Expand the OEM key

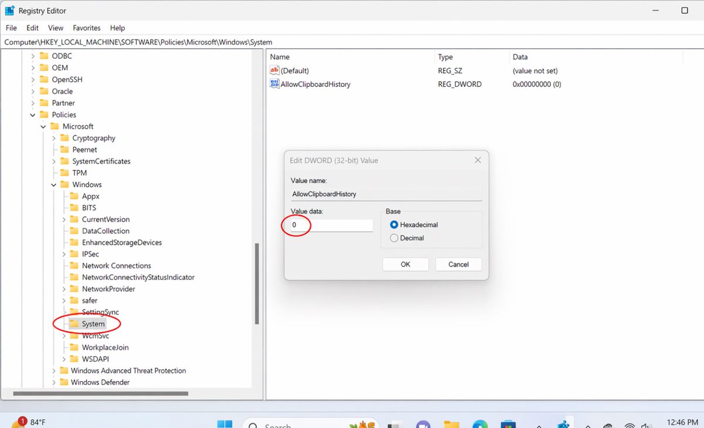[x=33, y=68]
